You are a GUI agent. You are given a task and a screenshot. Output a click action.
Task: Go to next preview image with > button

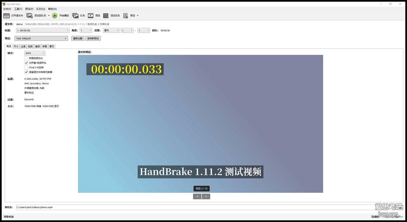(x=206, y=197)
